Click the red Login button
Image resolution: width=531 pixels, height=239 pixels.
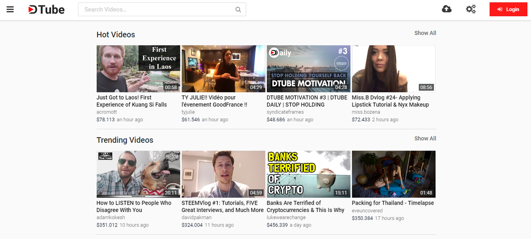pos(508,10)
